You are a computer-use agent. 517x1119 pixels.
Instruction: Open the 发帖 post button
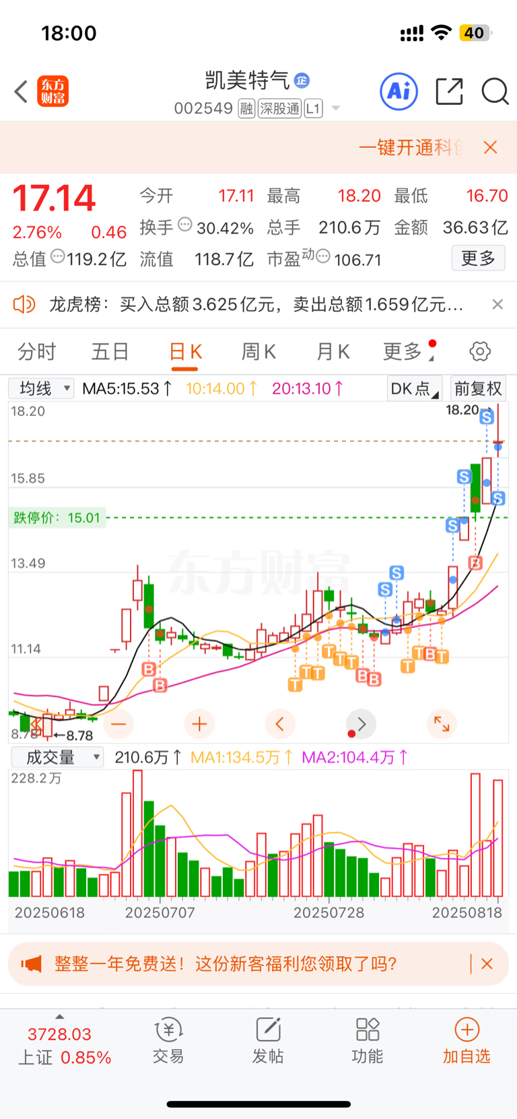pos(268,1040)
